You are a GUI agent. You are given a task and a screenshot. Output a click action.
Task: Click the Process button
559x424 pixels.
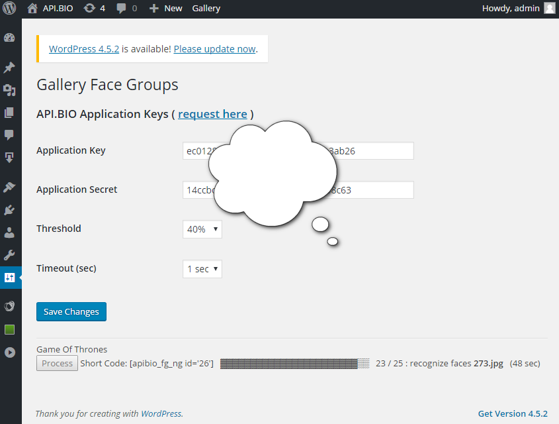pos(57,363)
